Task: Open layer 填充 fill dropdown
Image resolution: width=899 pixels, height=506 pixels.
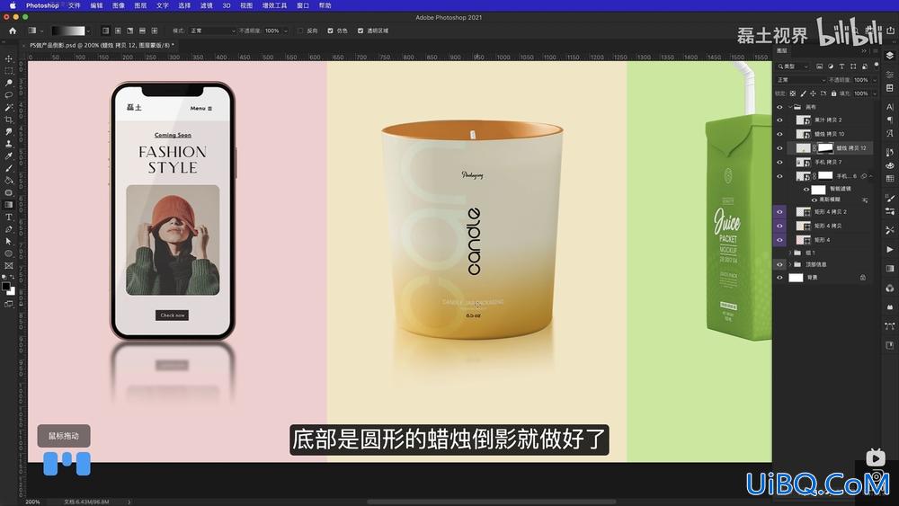Action: [875, 93]
